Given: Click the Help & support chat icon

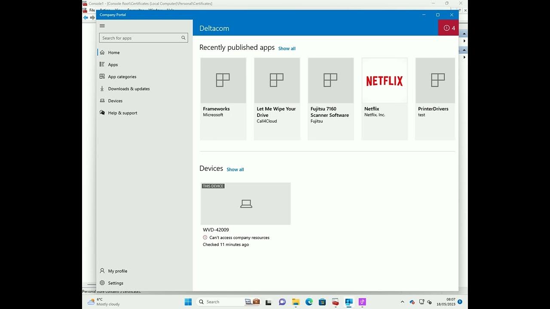Looking at the screenshot, I should [x=102, y=112].
